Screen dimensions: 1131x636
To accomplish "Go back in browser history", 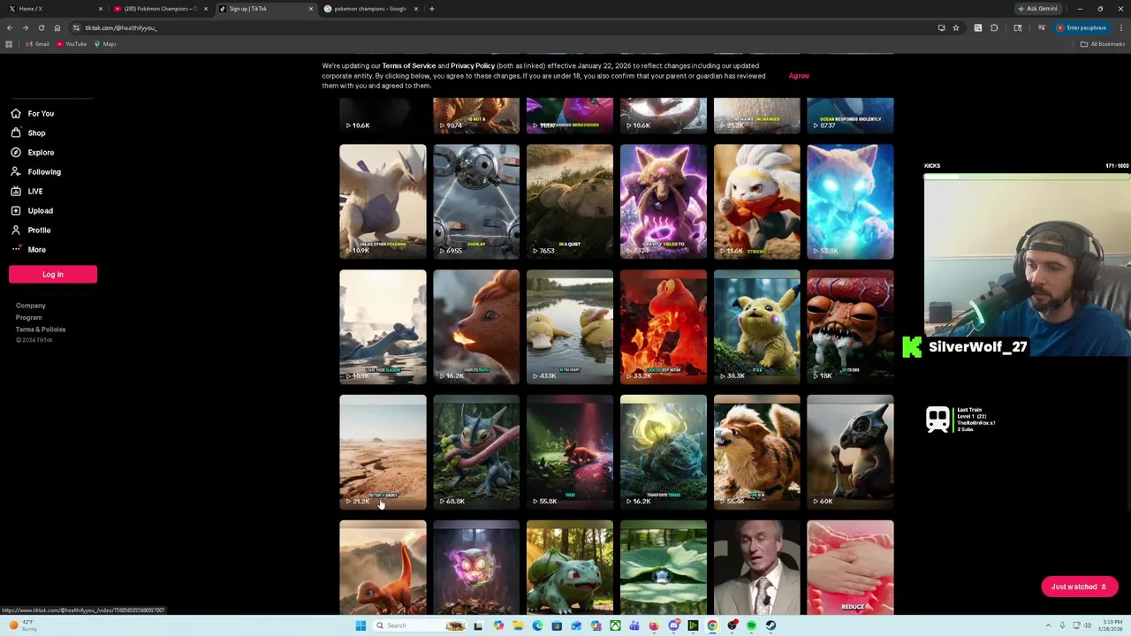I will click(10, 27).
